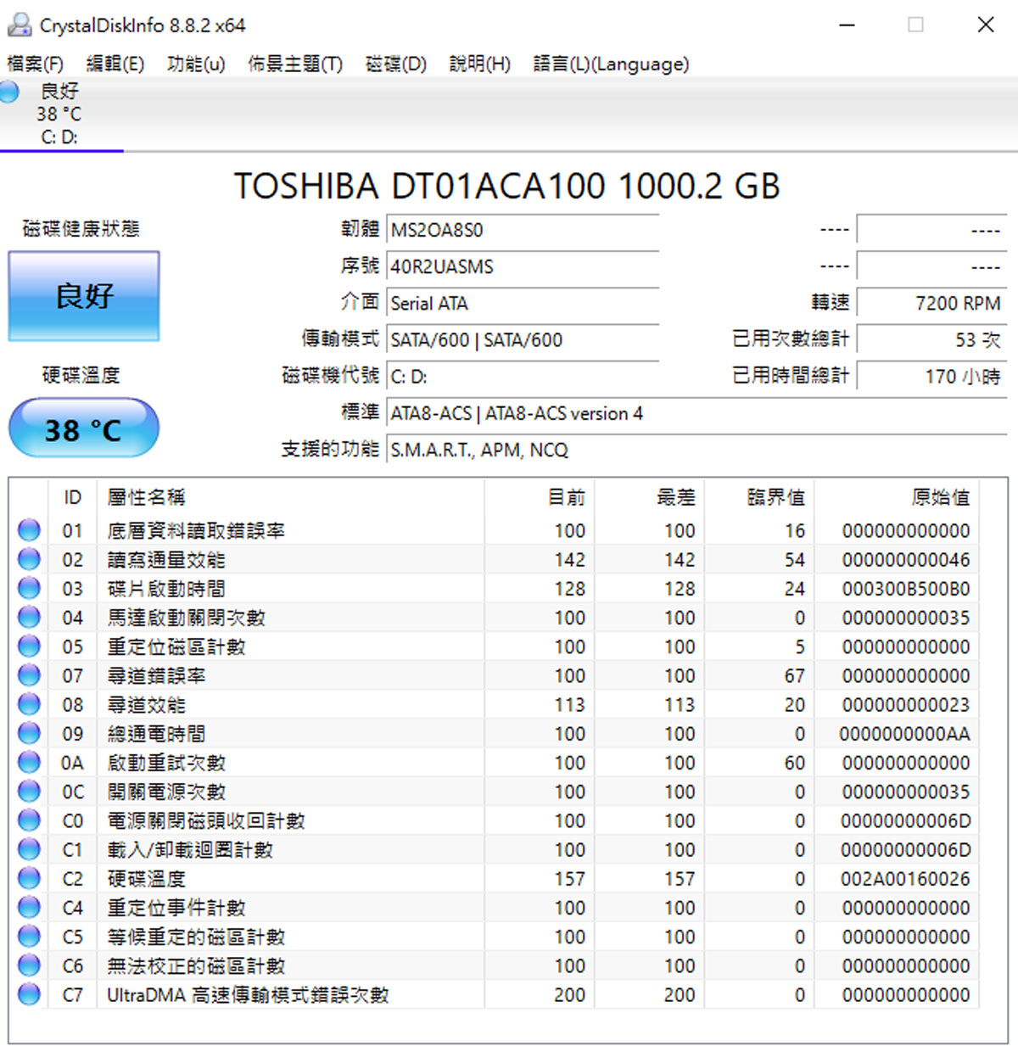
Task: Minimize the CrystalDiskInfo window
Action: coord(847,25)
